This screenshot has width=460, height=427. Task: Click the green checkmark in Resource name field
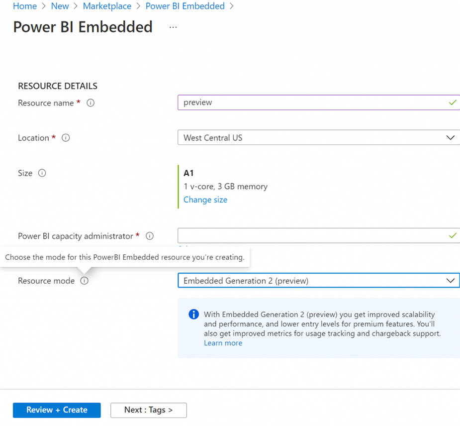pos(452,103)
